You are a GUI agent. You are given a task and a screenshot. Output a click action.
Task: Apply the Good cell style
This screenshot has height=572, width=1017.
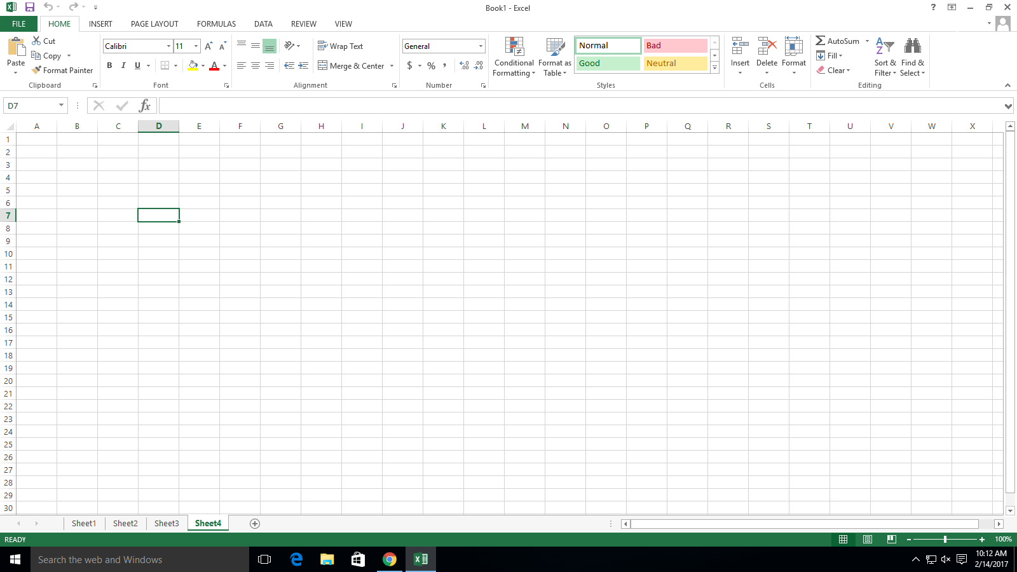pos(608,63)
